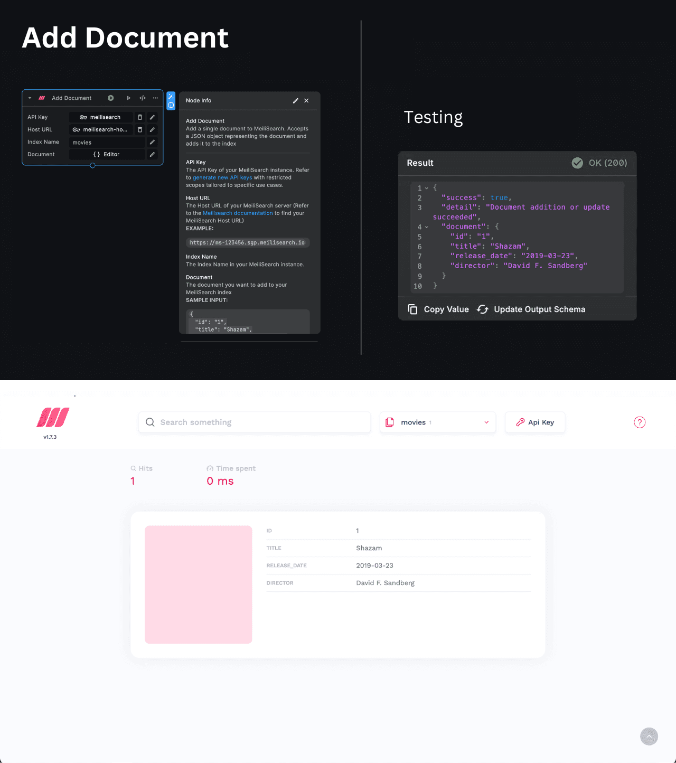The image size is (676, 763).
Task: Open the generate new API keys link
Action: click(x=222, y=177)
